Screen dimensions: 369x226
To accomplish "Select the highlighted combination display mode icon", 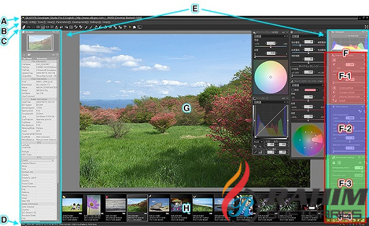I will [43, 27].
